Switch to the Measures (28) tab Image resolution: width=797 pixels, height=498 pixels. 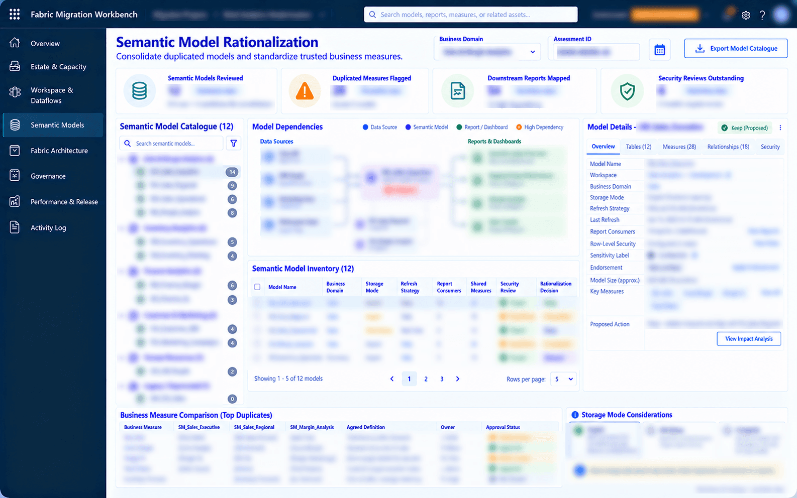[679, 147]
